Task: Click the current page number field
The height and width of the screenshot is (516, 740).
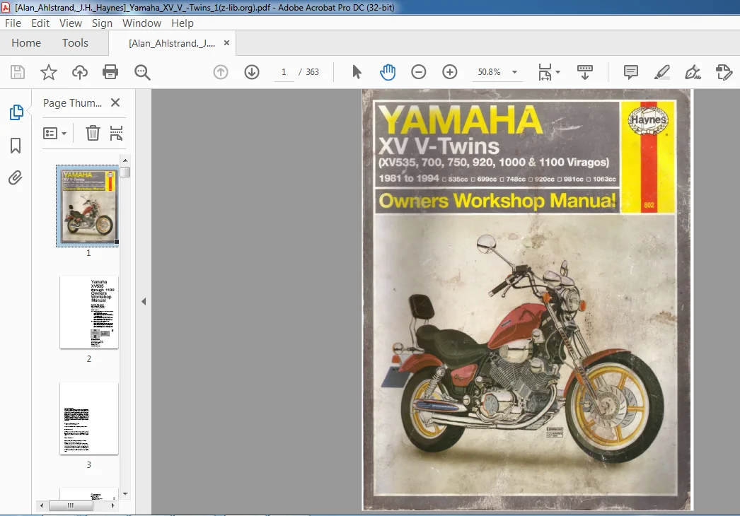Action: pos(284,72)
